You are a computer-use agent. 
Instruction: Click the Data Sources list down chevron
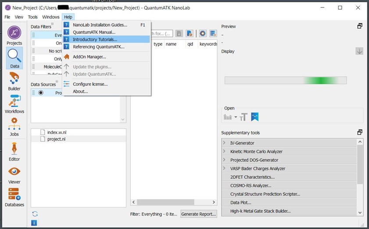tap(123, 119)
